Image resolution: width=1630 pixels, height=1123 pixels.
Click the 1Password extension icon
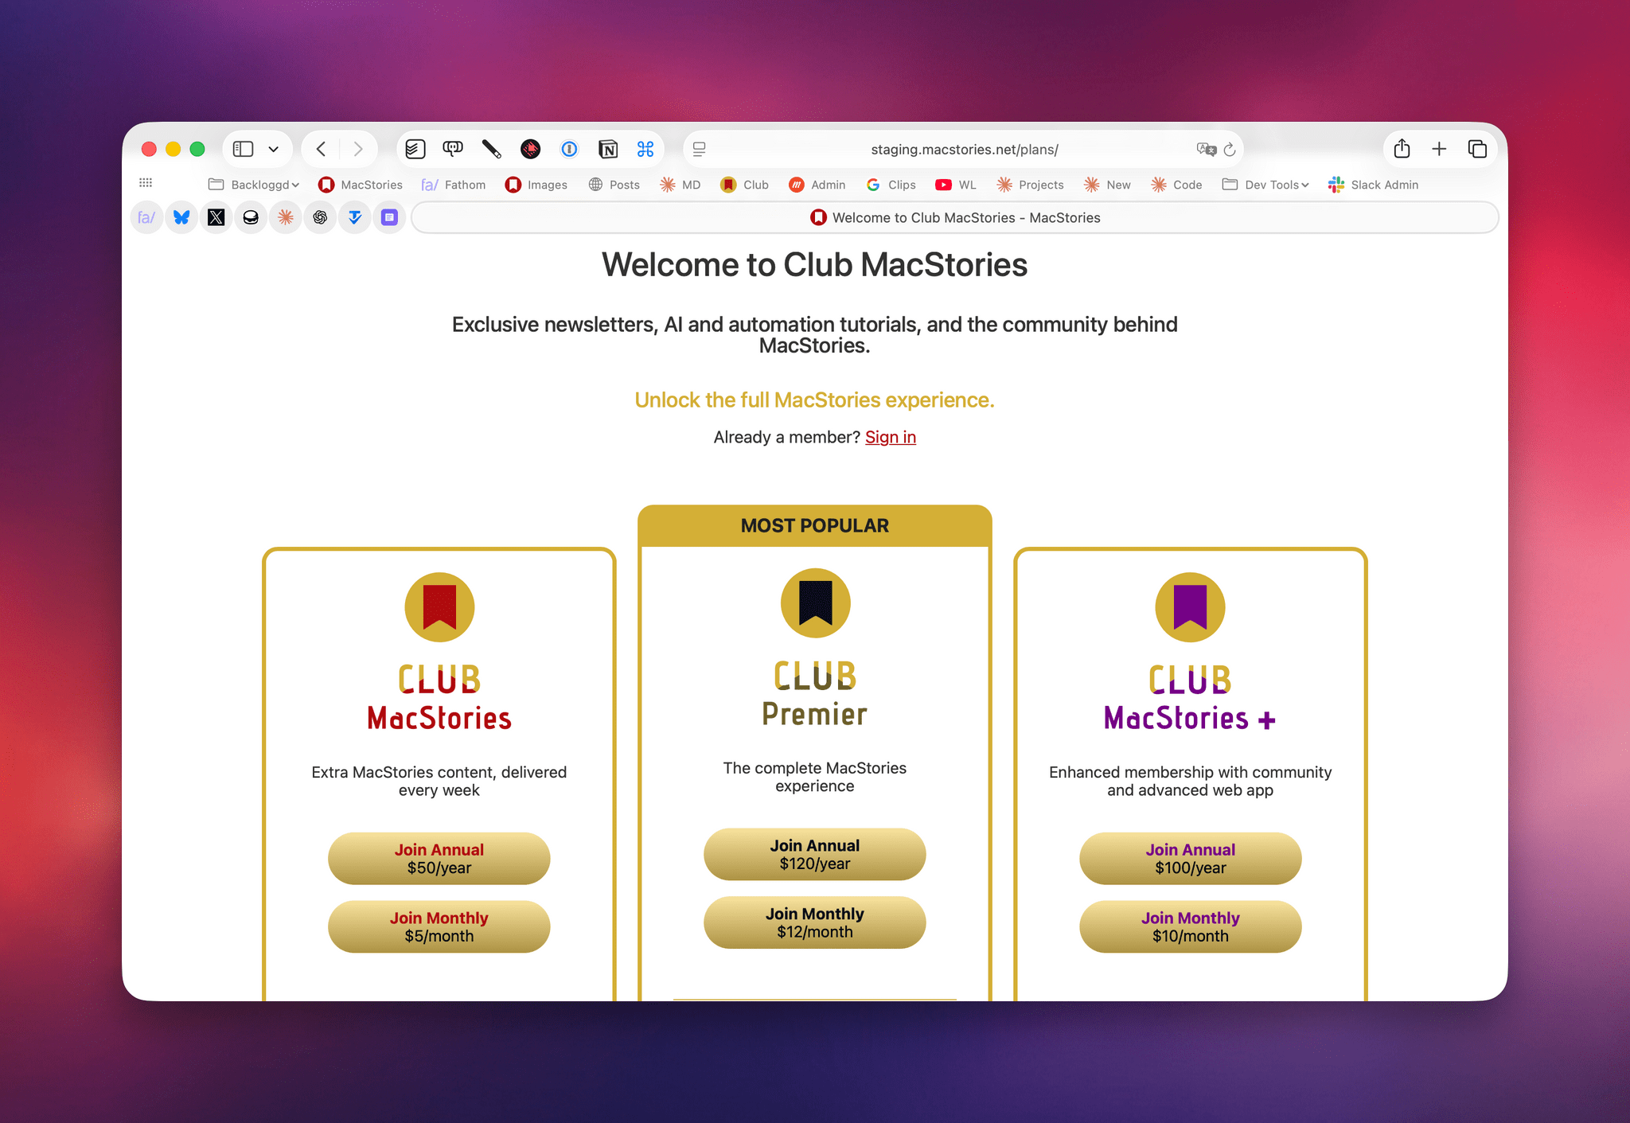(569, 149)
